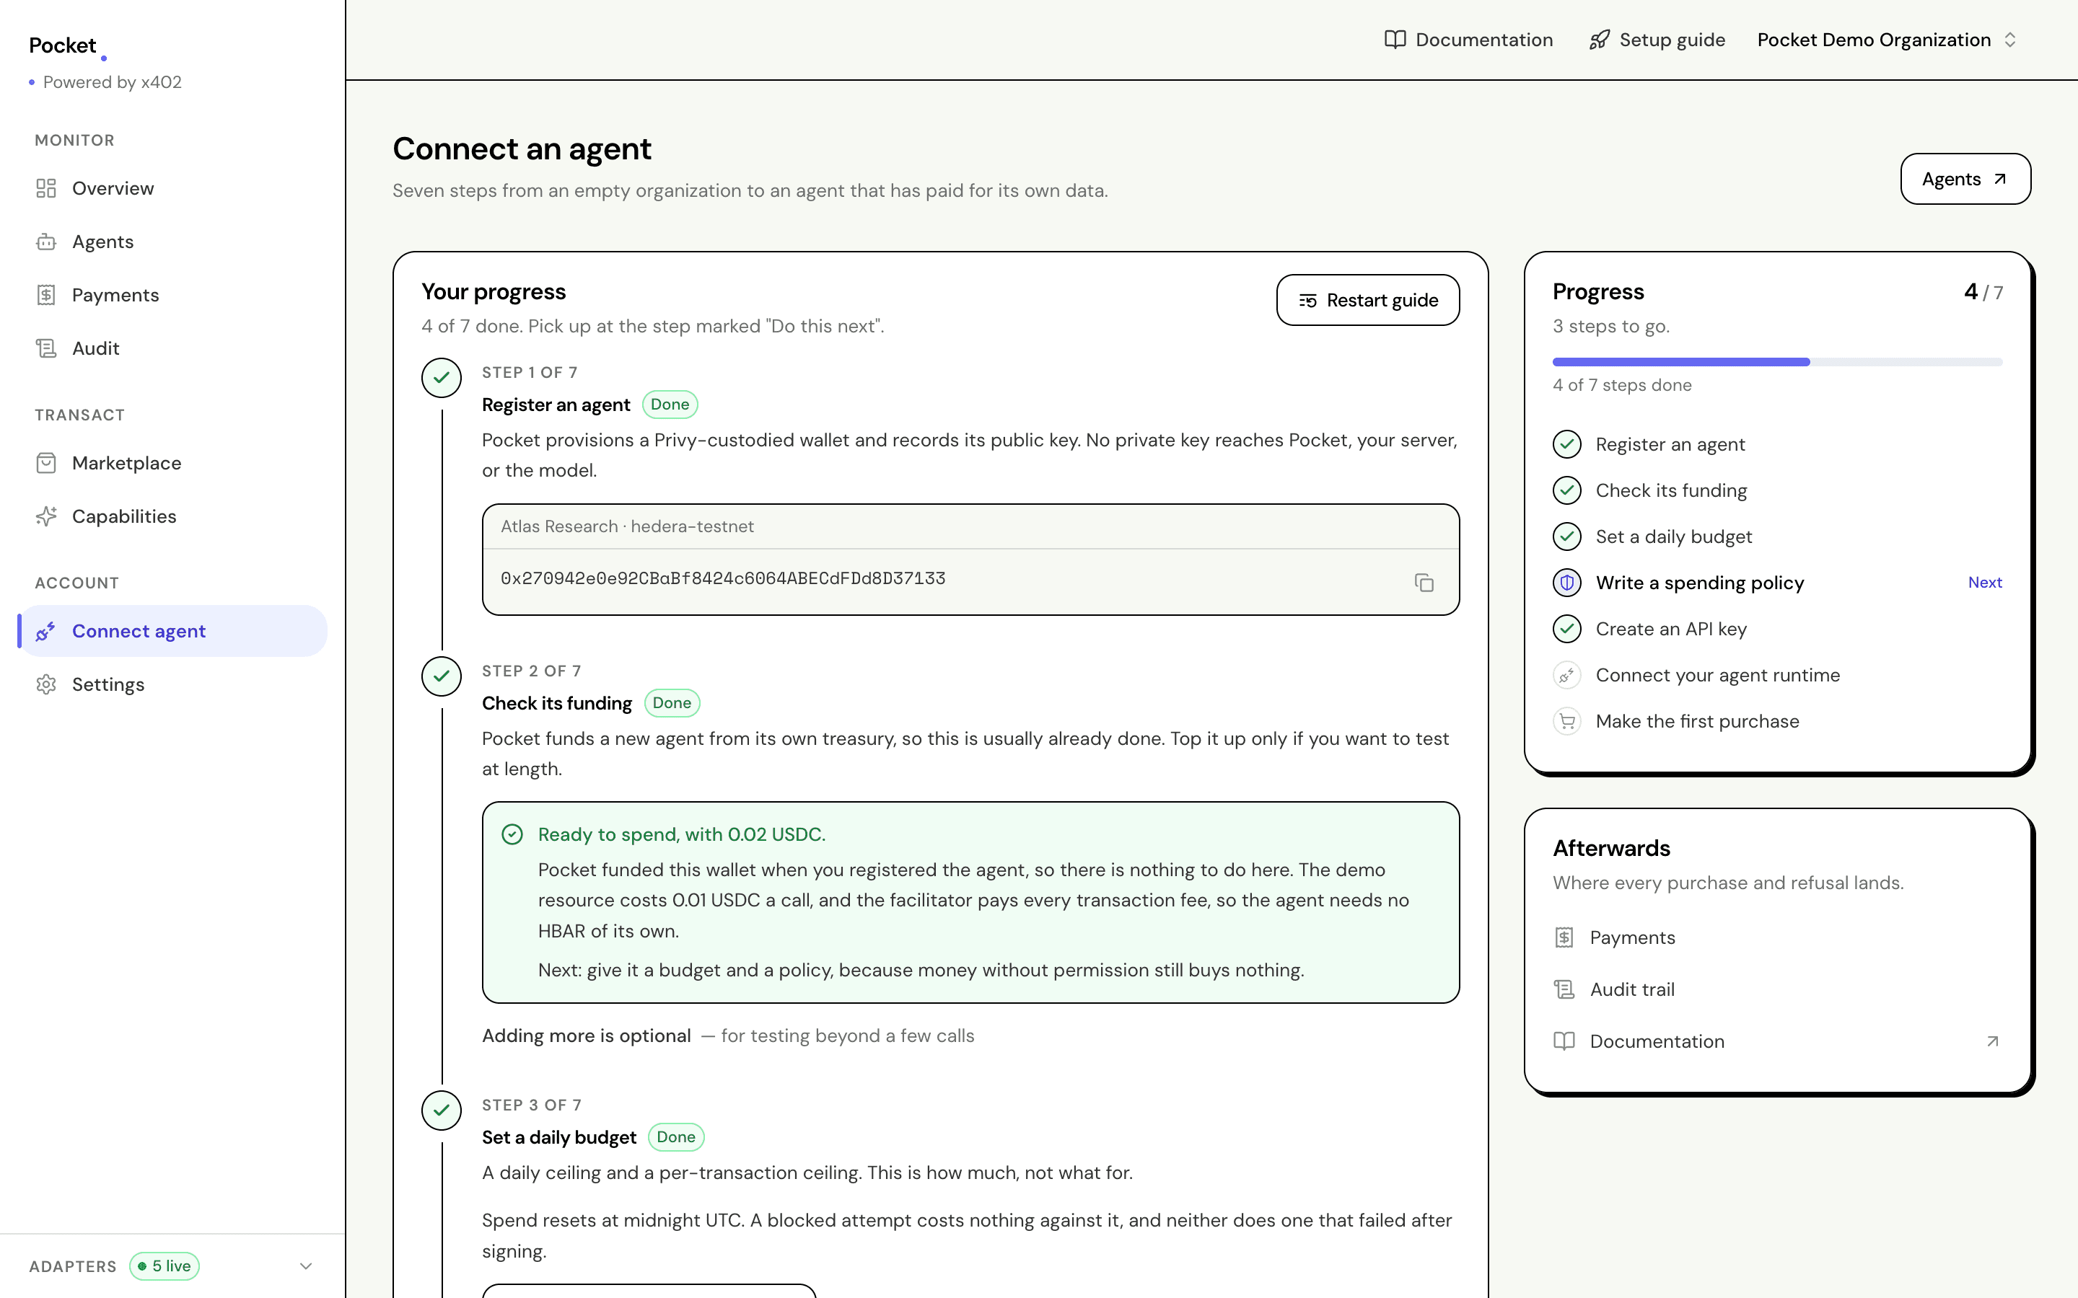Screen dimensions: 2078x1298
Task: Click the Step 1 completed check circle
Action: pos(442,378)
